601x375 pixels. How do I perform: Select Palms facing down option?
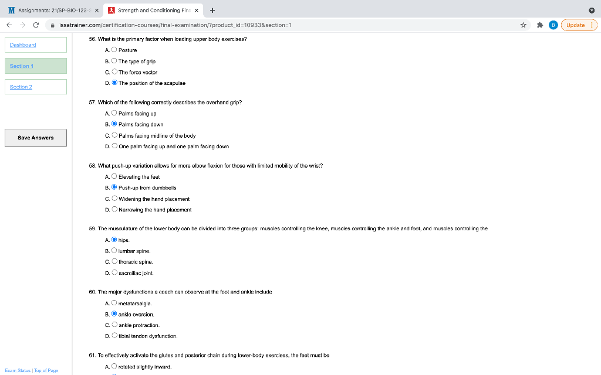(x=114, y=124)
